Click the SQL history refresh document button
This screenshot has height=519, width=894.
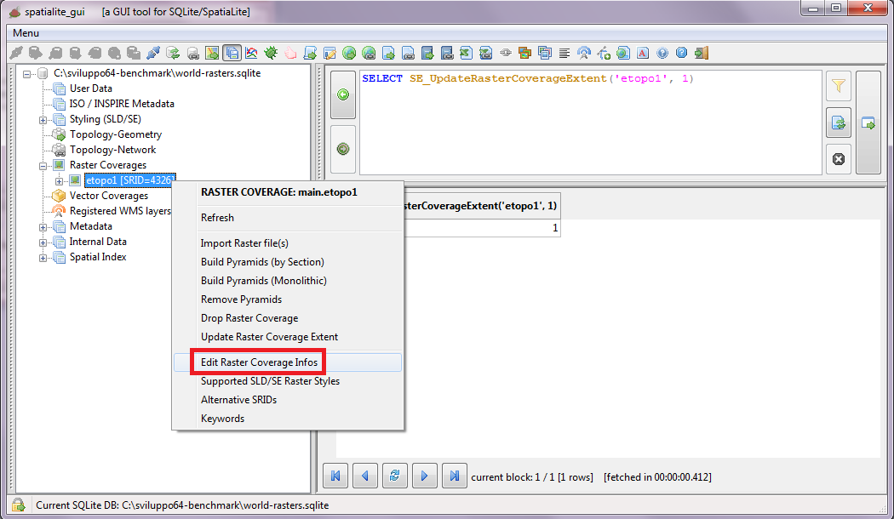click(x=838, y=123)
